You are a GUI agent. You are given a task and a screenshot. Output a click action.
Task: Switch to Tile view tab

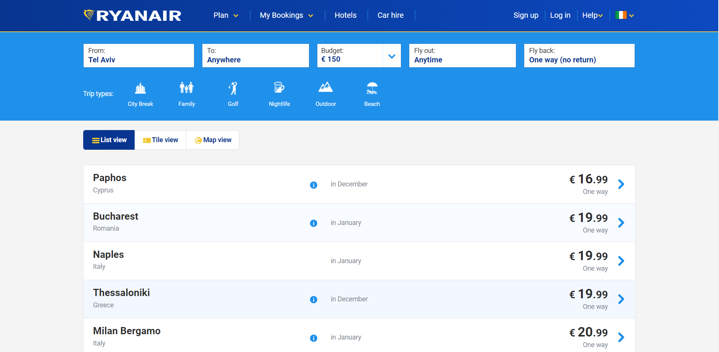pyautogui.click(x=160, y=140)
